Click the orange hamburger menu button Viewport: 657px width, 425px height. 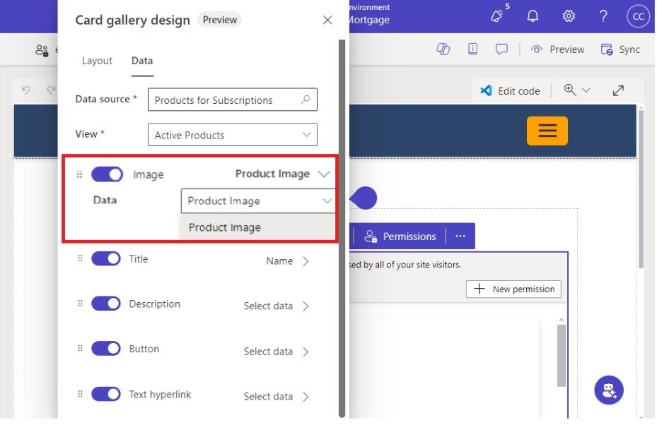point(547,131)
